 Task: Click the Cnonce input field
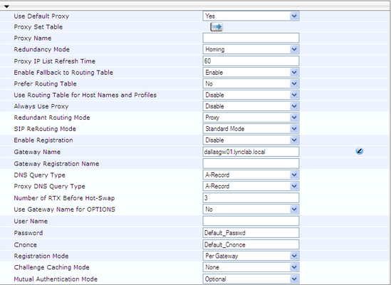pyautogui.click(x=251, y=244)
